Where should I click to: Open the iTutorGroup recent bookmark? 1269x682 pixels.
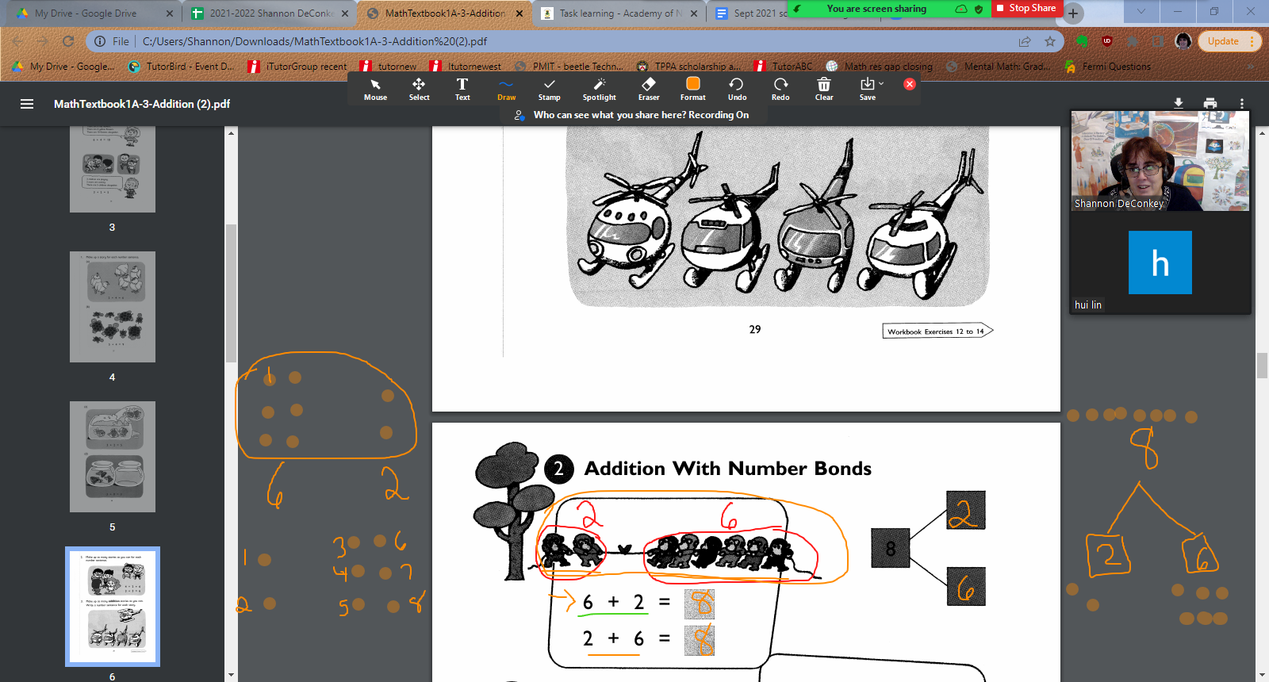tap(297, 67)
